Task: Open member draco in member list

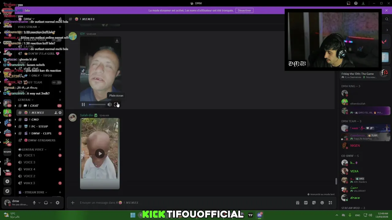Action: [x=355, y=198]
